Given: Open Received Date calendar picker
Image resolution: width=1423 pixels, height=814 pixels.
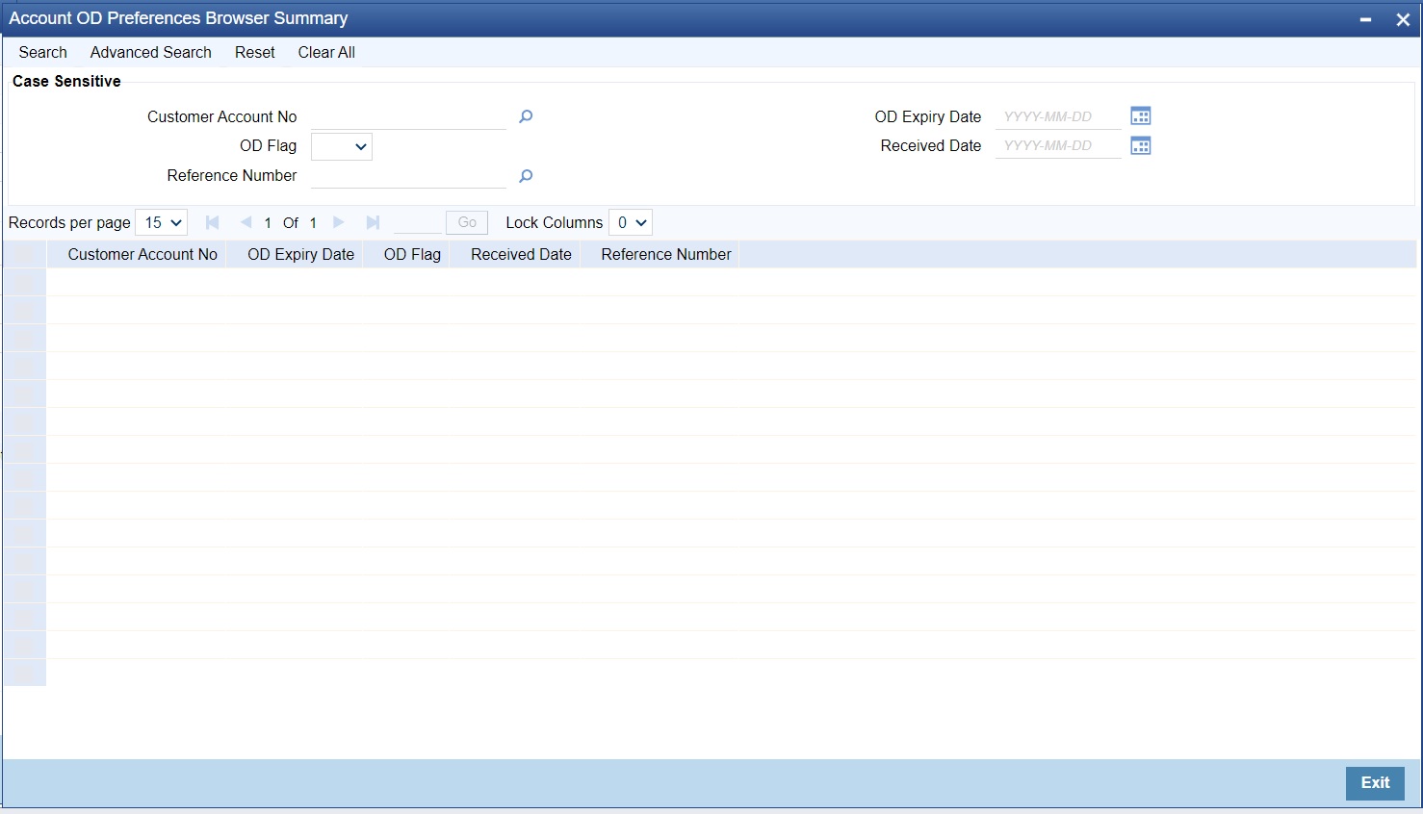Looking at the screenshot, I should 1141,145.
